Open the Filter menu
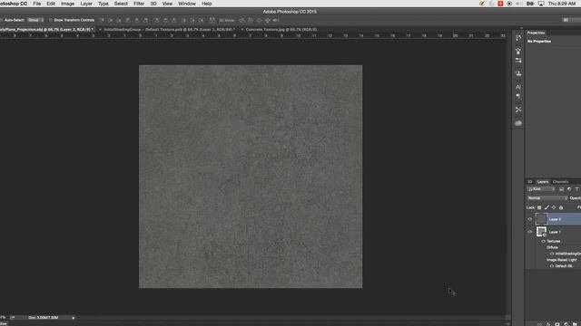The height and width of the screenshot is (326, 581). pos(139,4)
